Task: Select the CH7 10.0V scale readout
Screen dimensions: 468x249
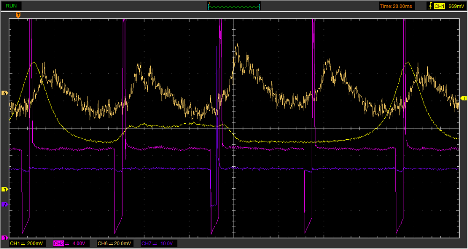Action: coord(167,243)
